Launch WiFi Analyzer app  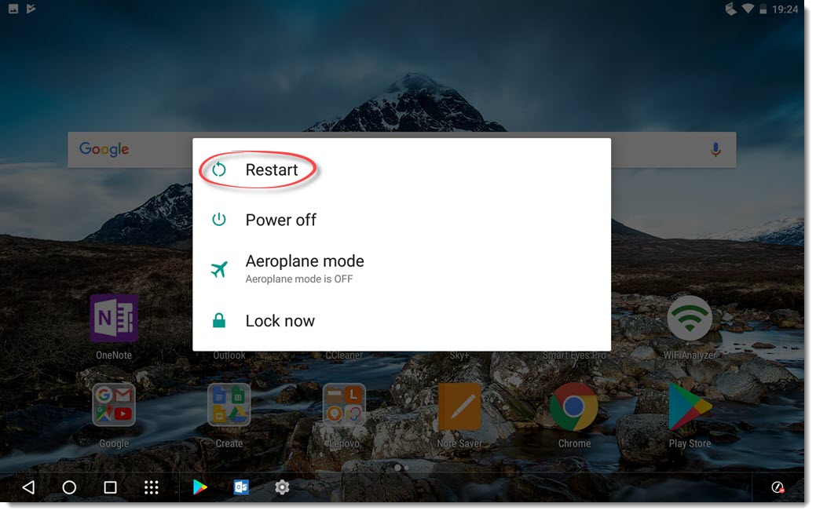690,319
